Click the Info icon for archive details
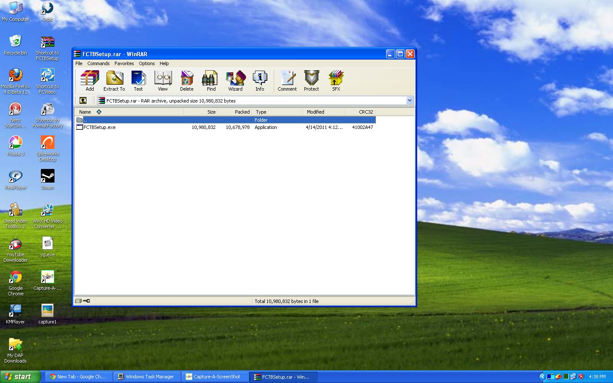The width and height of the screenshot is (613, 383). tap(260, 81)
